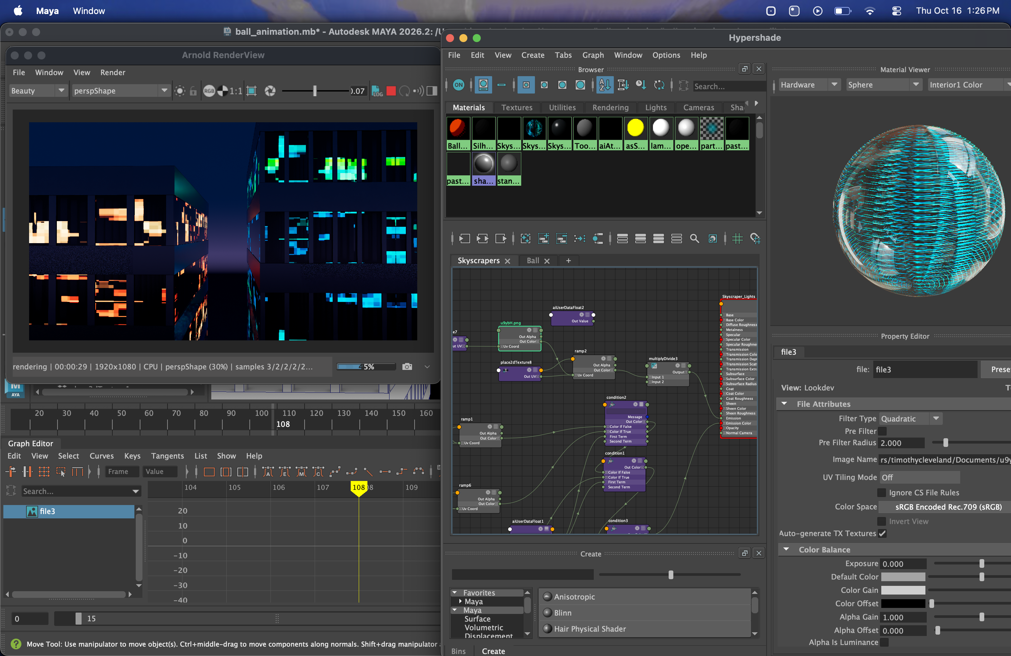The width and height of the screenshot is (1011, 656).
Task: Switch to the Textures browser tab
Action: pos(517,108)
